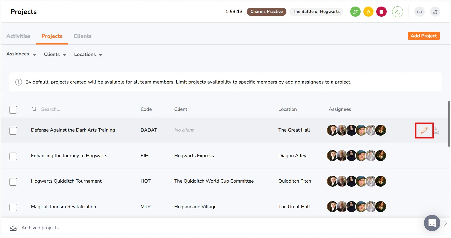Click assignee avatars in Hogwarts Quidditch Tournament row

(x=357, y=181)
